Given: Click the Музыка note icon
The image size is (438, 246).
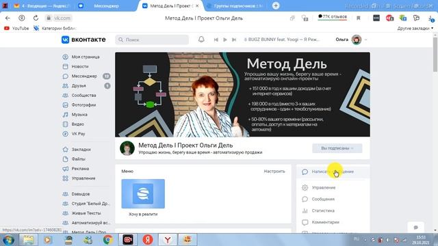Looking at the screenshot, I should click(x=66, y=115).
